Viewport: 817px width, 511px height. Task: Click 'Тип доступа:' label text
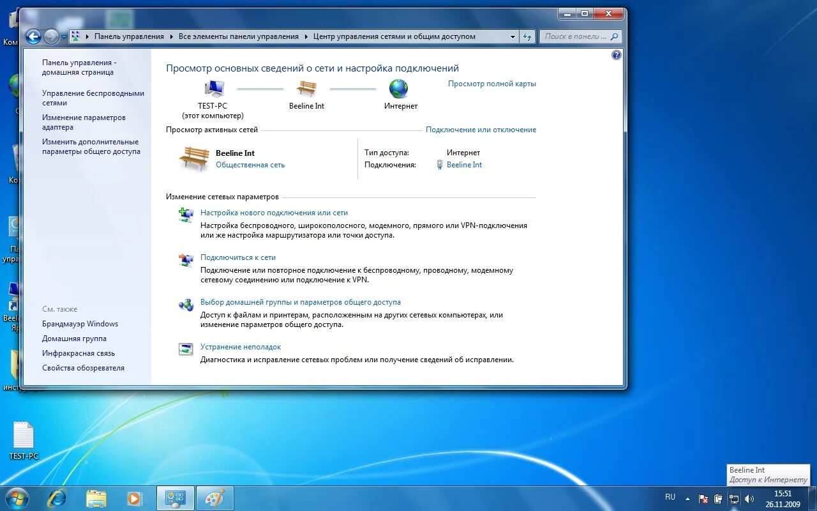(387, 153)
